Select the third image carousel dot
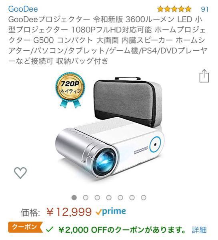The image size is (218, 240). pyautogui.click(x=97, y=198)
